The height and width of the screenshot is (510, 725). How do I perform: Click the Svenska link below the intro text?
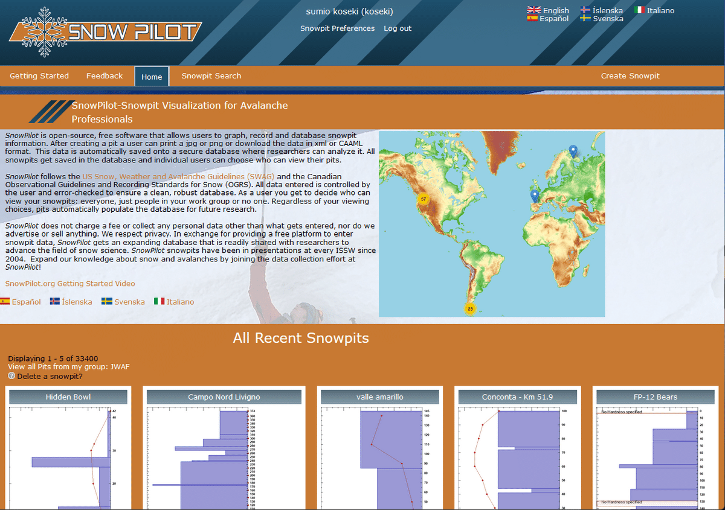130,302
